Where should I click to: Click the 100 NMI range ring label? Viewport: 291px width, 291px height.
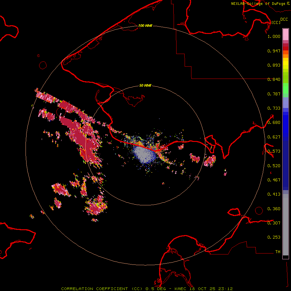pyautogui.click(x=145, y=26)
